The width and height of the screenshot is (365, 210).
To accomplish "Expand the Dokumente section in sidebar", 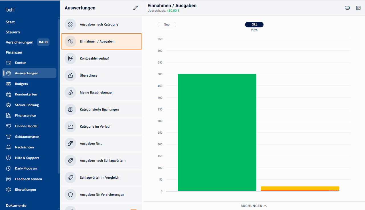I will 16,205.
